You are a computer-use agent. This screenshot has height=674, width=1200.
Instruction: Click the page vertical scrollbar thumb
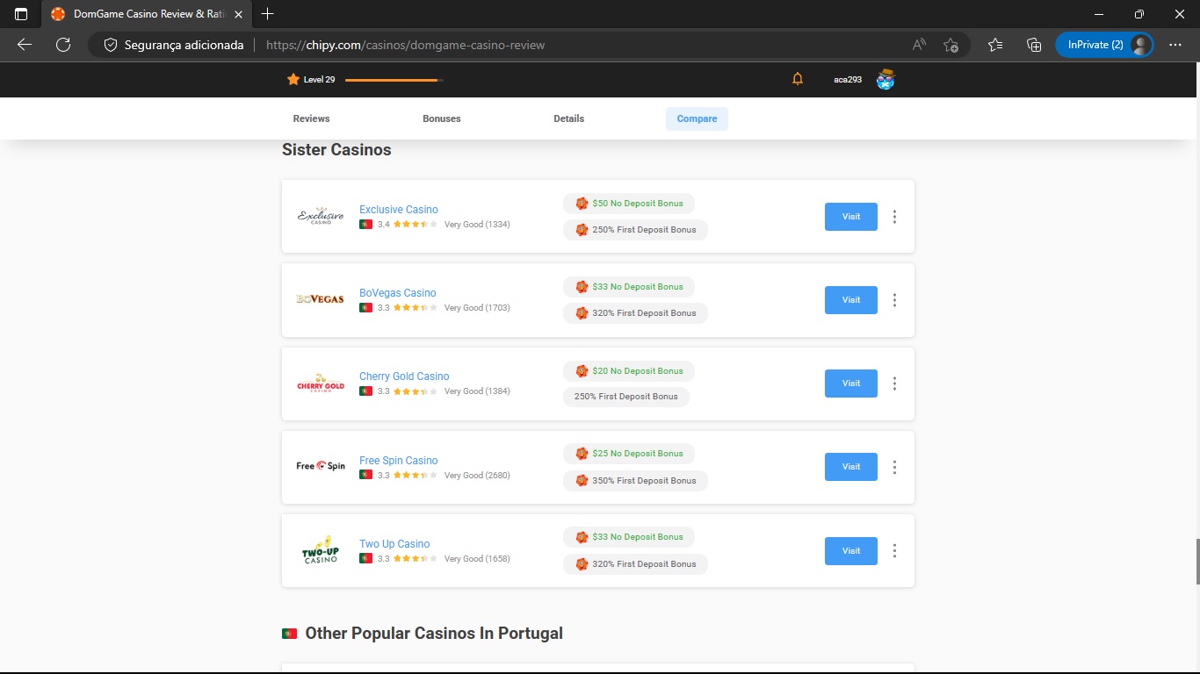click(x=1196, y=562)
